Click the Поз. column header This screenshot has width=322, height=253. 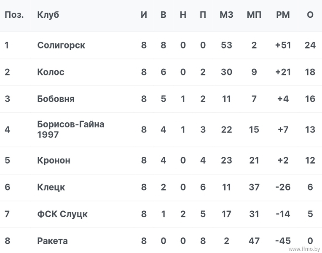[x=14, y=15]
